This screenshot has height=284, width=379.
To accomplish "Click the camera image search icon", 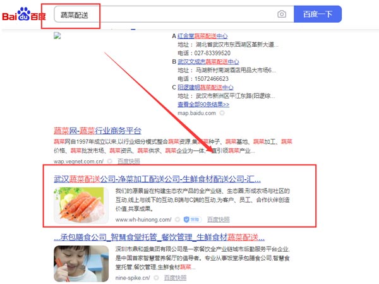I will click(282, 14).
